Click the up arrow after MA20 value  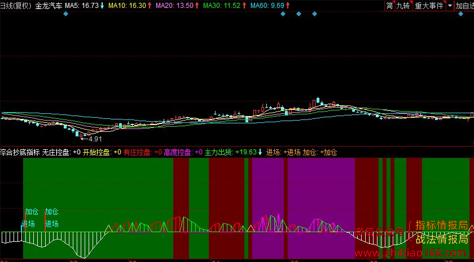197,6
